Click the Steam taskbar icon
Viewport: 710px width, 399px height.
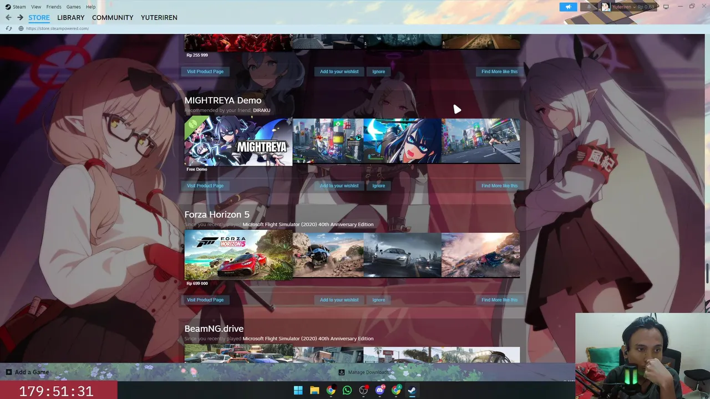pos(412,390)
